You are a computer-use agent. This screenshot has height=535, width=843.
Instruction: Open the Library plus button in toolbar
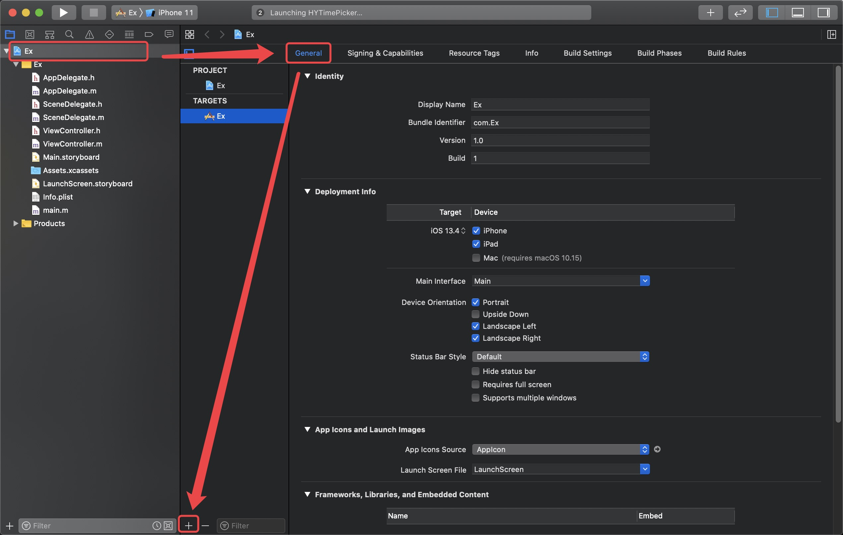710,13
